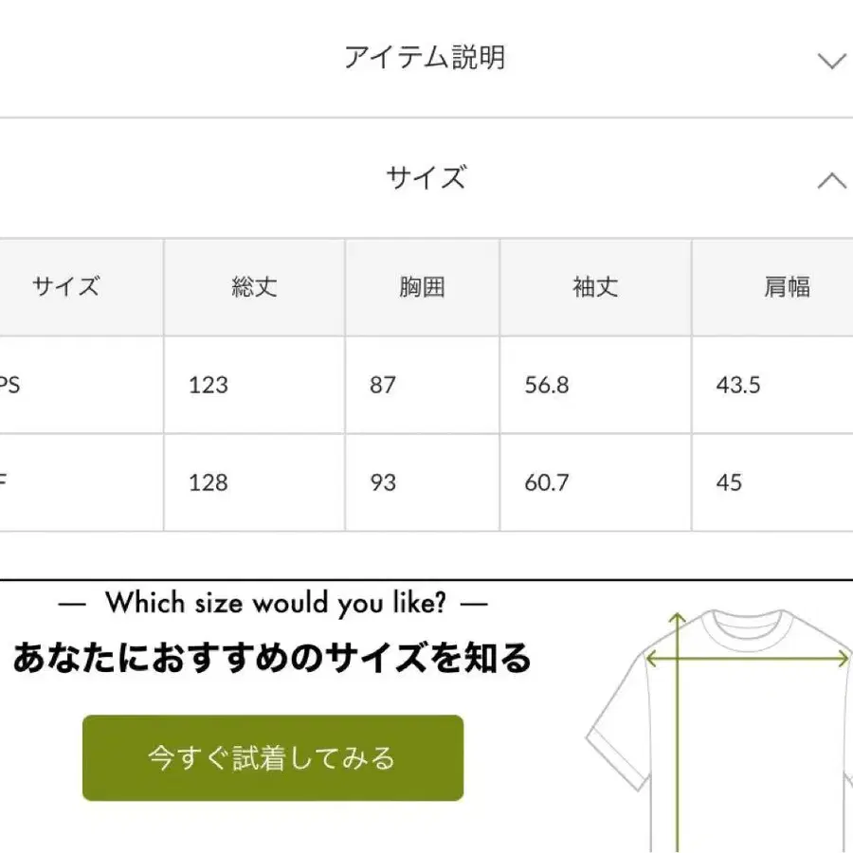The height and width of the screenshot is (853, 853).
Task: Select the 肩幅 column header
Action: click(787, 287)
